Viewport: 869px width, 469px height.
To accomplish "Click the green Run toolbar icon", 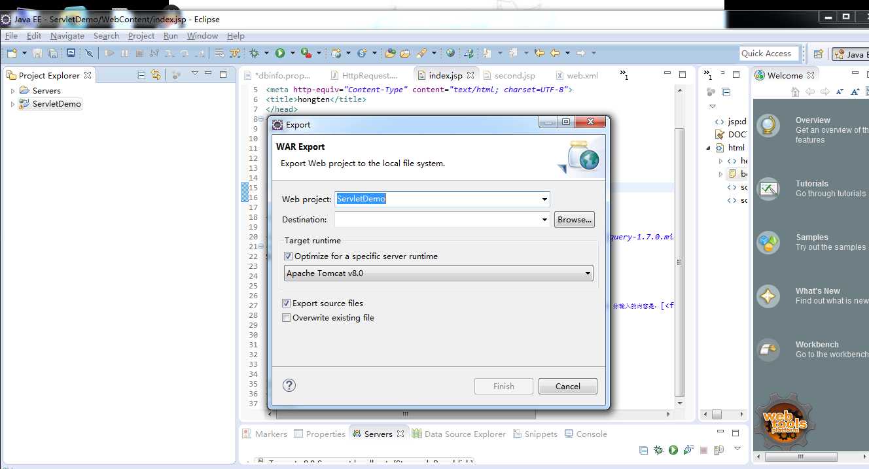I will (x=280, y=53).
